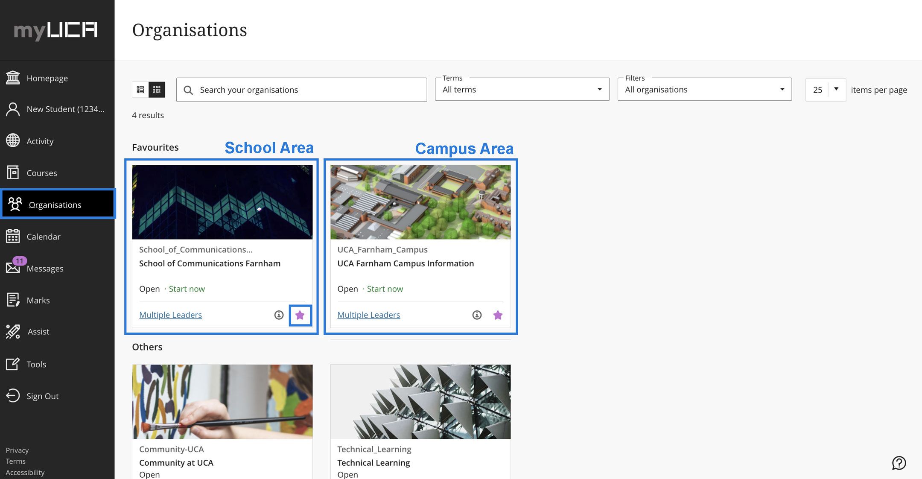This screenshot has width=922, height=479.
Task: Unfavourite School of Communications Farnham
Action: 300,315
